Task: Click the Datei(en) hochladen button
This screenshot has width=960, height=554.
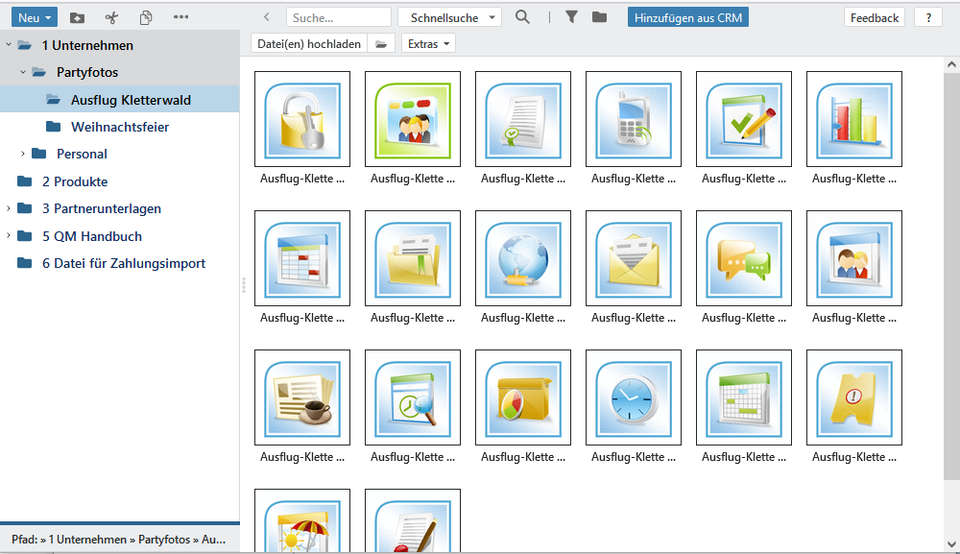Action: coord(309,44)
